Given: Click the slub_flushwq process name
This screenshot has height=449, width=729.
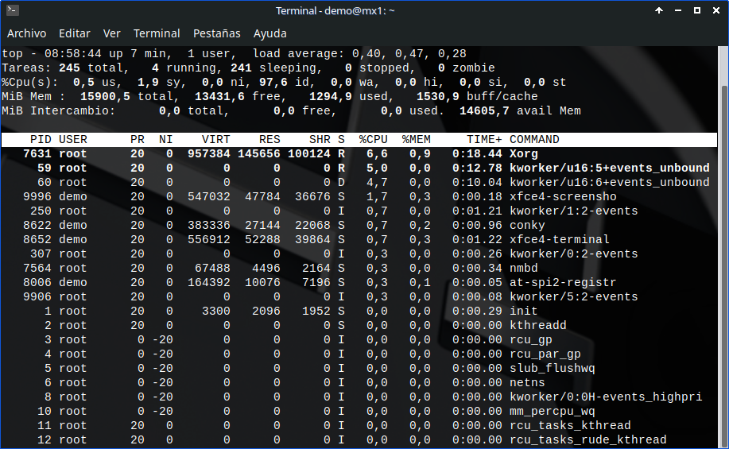Looking at the screenshot, I should coord(553,369).
